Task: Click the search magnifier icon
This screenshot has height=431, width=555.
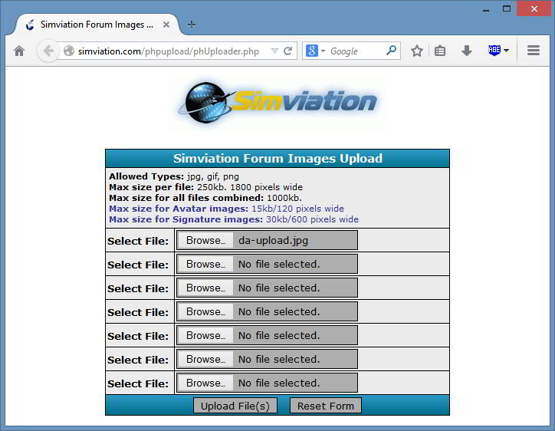Action: click(x=391, y=51)
